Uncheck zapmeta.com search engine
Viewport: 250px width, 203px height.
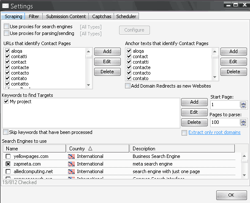(x=8, y=164)
